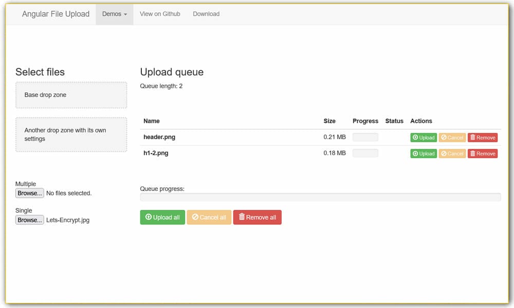
Task: Click the Queue progress bar
Action: click(x=320, y=197)
